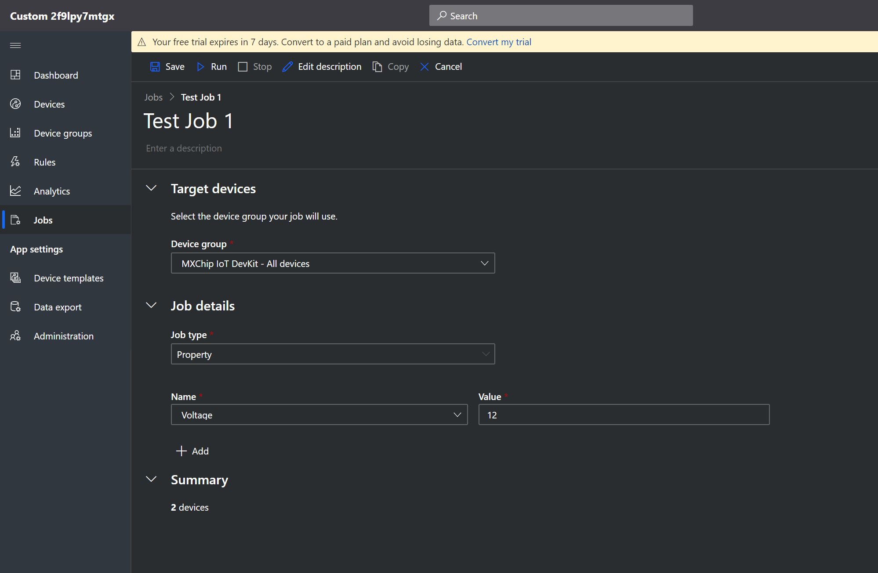Open the property Name dropdown showing Voltage
This screenshot has height=573, width=878.
(319, 415)
